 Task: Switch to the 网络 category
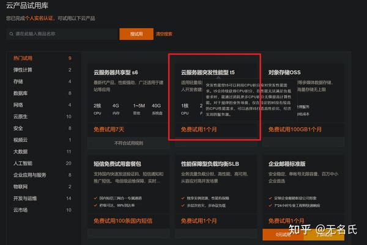click(18, 105)
